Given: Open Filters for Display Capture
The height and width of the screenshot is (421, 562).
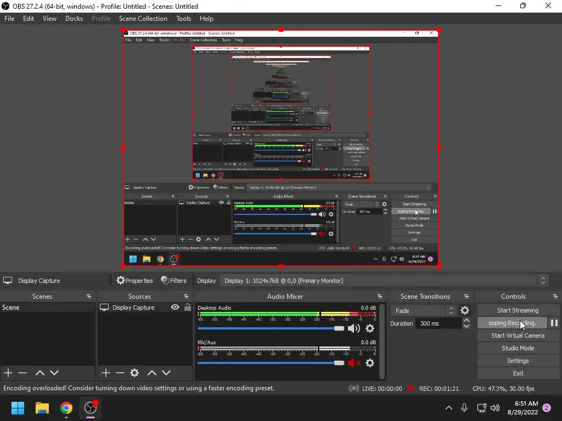Looking at the screenshot, I should 174,281.
